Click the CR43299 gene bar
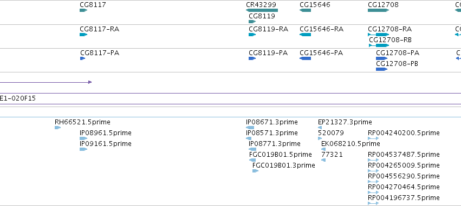This screenshot has height=206, width=461. coord(262,10)
